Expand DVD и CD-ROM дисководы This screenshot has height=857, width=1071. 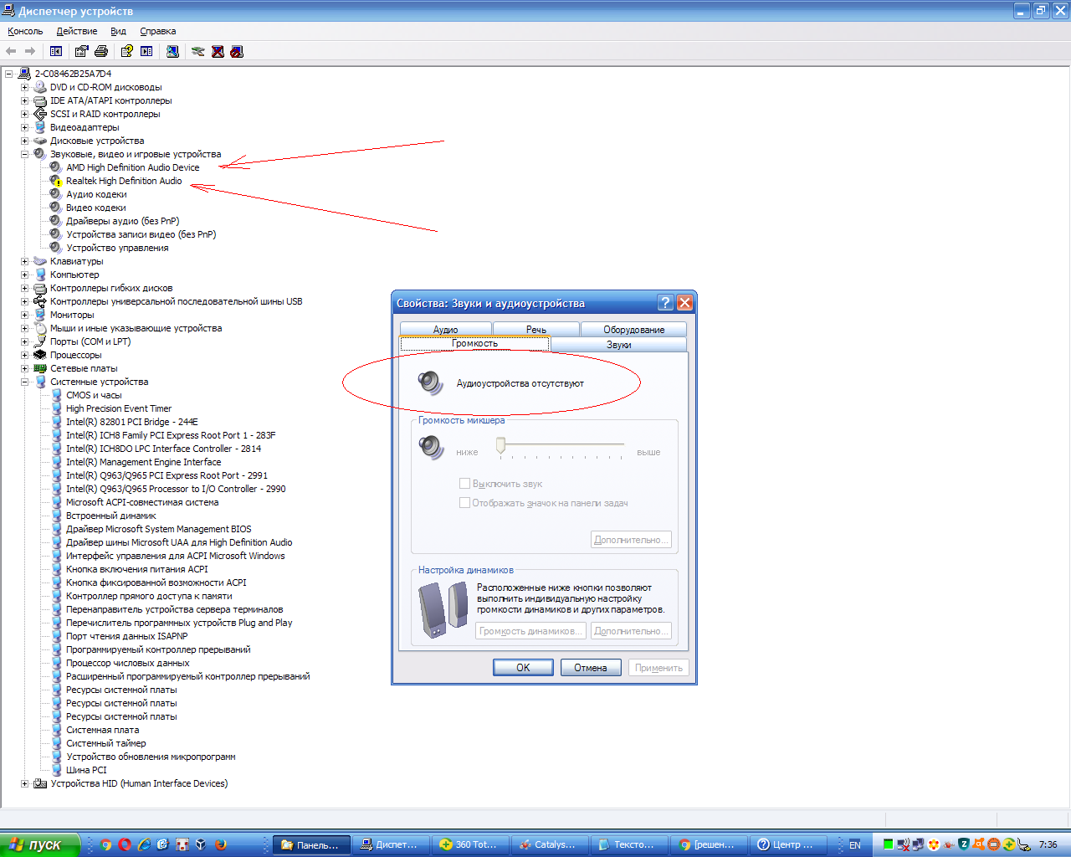coord(25,87)
